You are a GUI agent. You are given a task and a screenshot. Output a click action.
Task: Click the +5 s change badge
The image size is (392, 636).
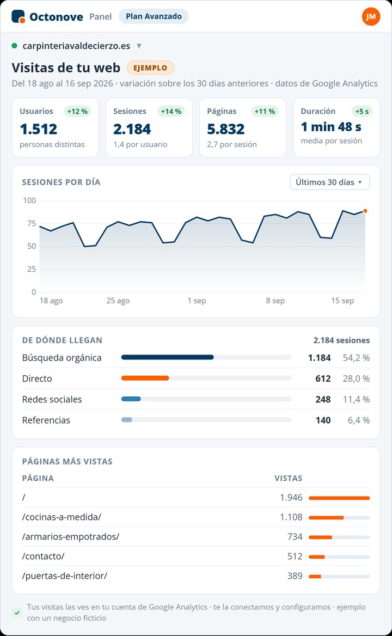(x=362, y=111)
